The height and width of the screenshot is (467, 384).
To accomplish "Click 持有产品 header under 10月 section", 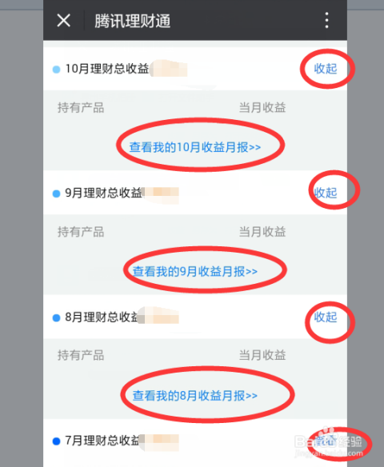I will point(81,108).
